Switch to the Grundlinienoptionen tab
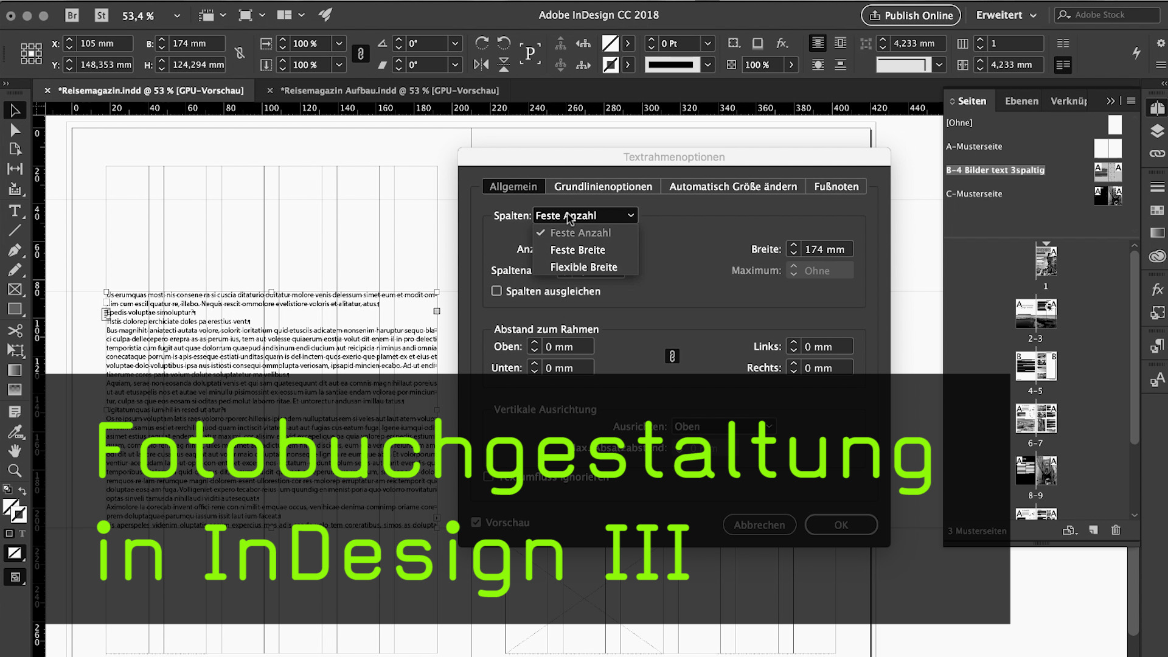1168x657 pixels. (603, 186)
